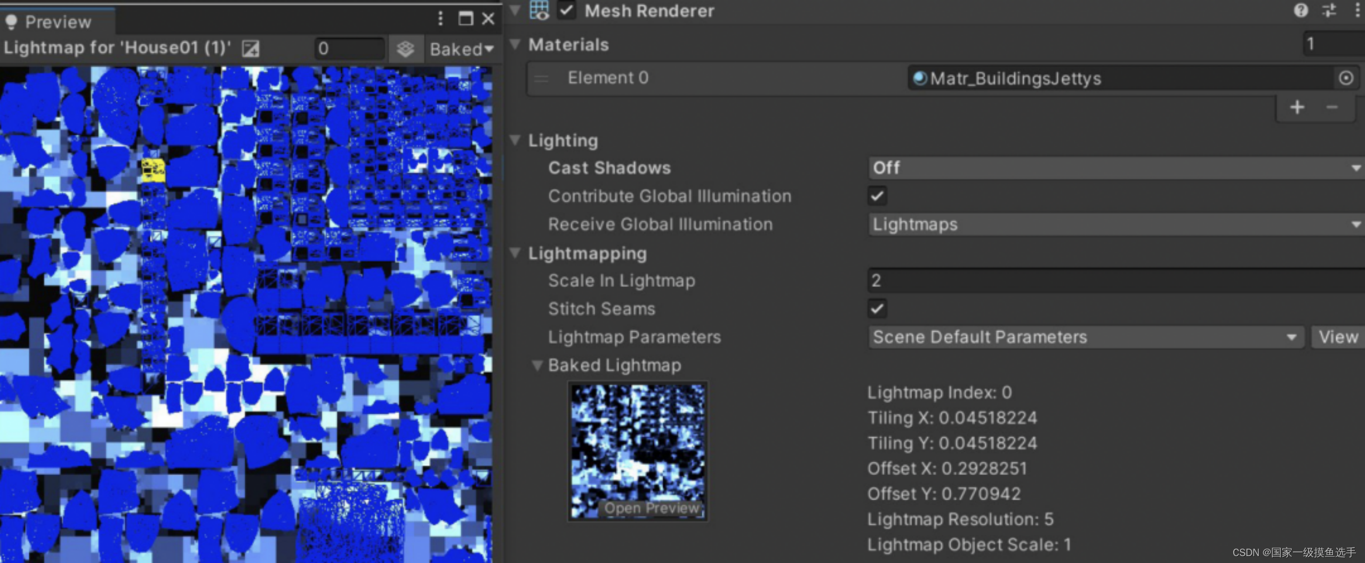The width and height of the screenshot is (1365, 563).
Task: Collapse the Lightmapping section
Action: pos(515,253)
